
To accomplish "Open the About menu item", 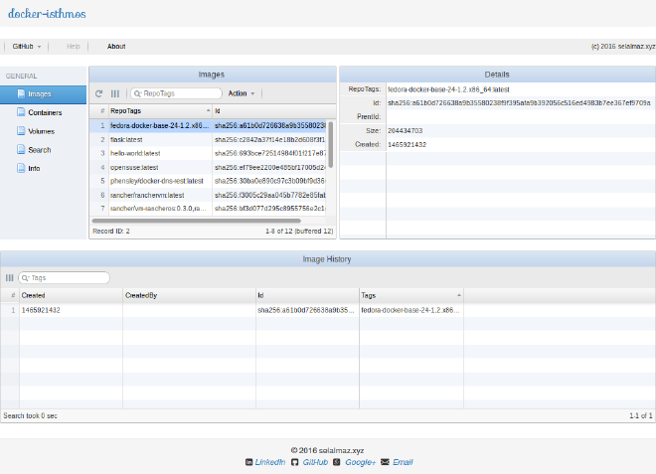I will (x=116, y=47).
